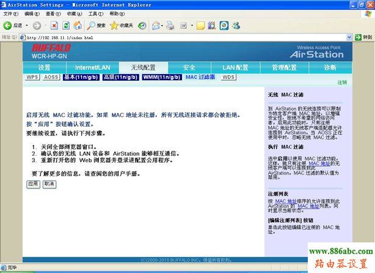This screenshot has height=273, width=375.
Task: Open the 搜索 search toolbar button
Action: pyautogui.click(x=96, y=26)
